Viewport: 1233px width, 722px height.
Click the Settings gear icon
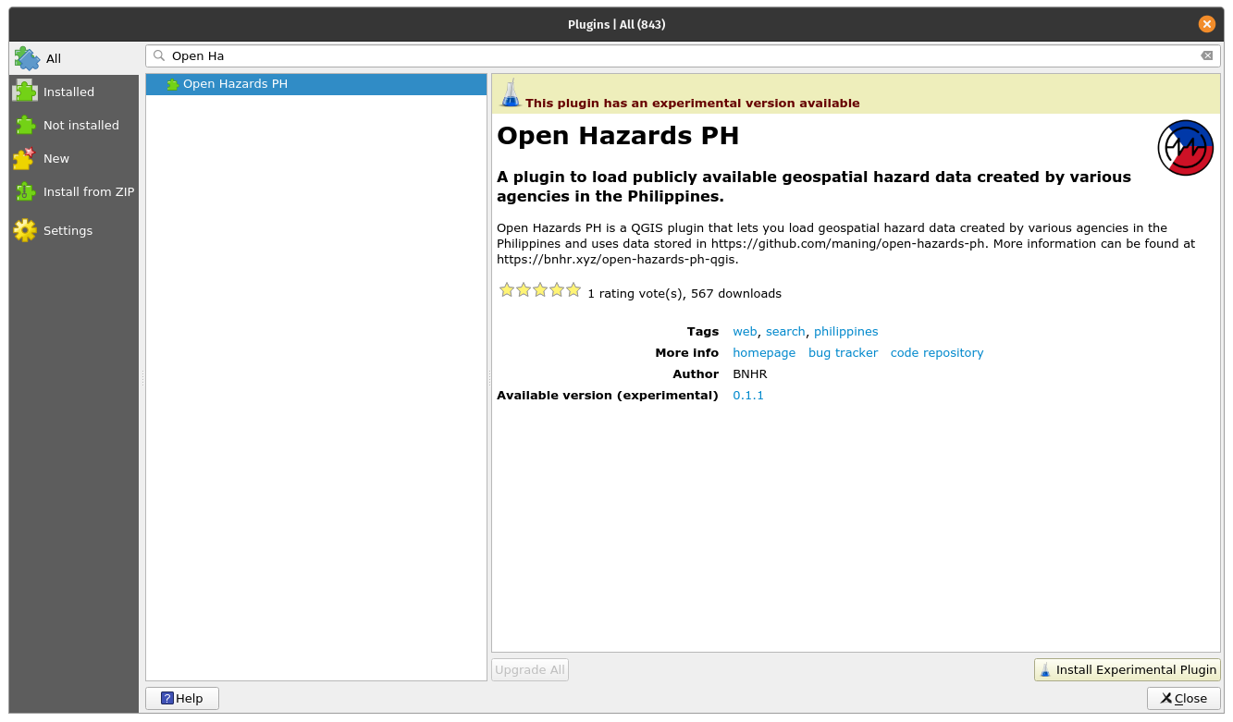[x=25, y=230]
